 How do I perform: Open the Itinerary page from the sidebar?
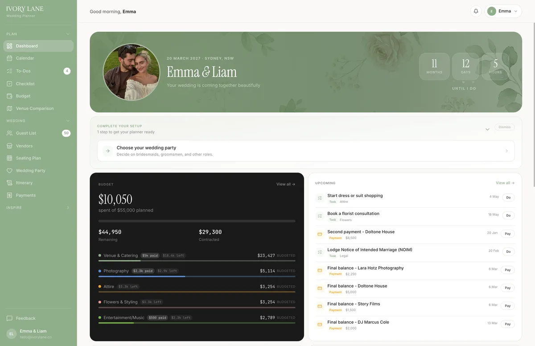point(10,182)
